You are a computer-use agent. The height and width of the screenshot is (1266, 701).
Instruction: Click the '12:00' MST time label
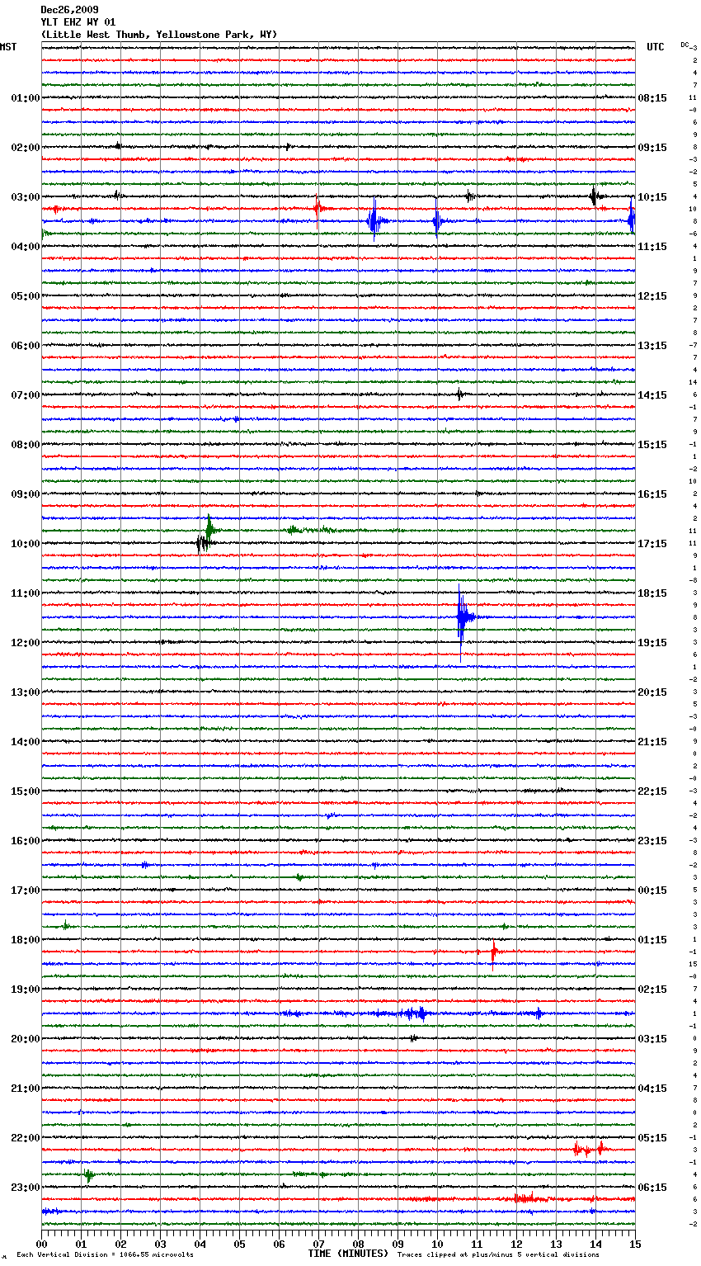(26, 643)
